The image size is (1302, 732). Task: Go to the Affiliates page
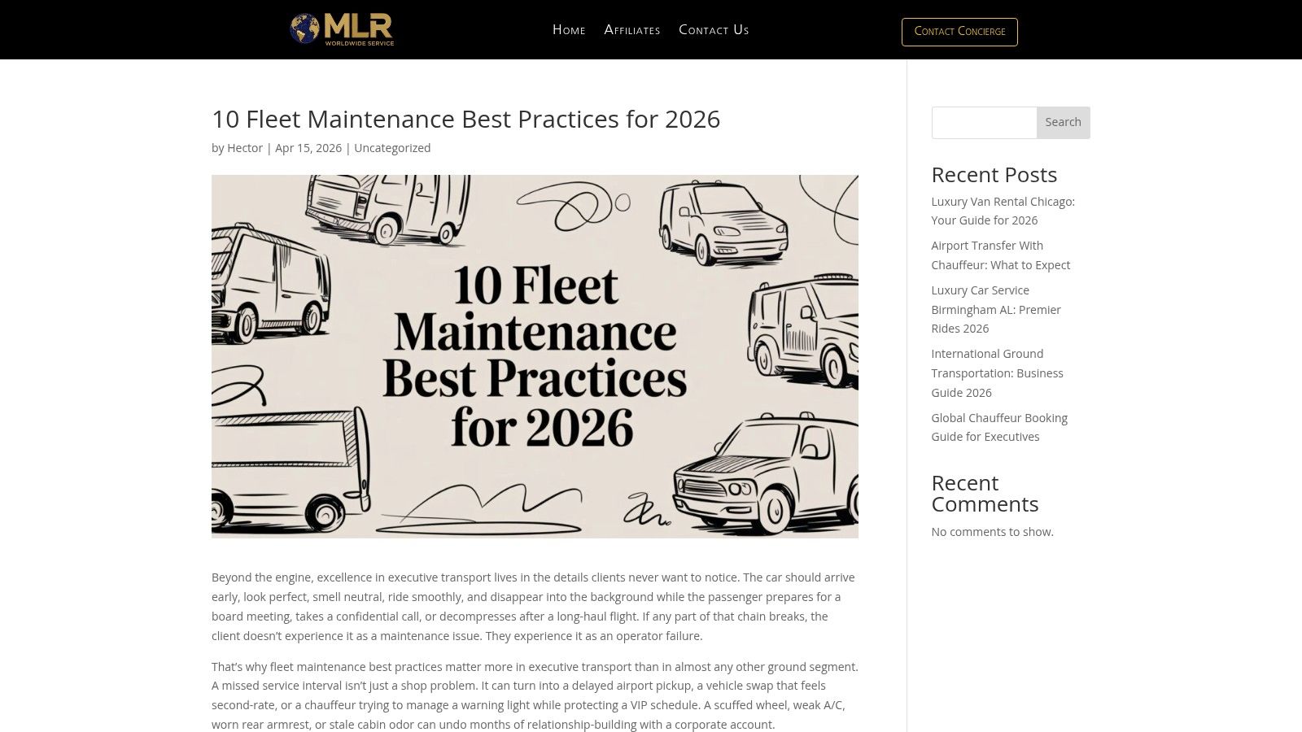click(632, 30)
